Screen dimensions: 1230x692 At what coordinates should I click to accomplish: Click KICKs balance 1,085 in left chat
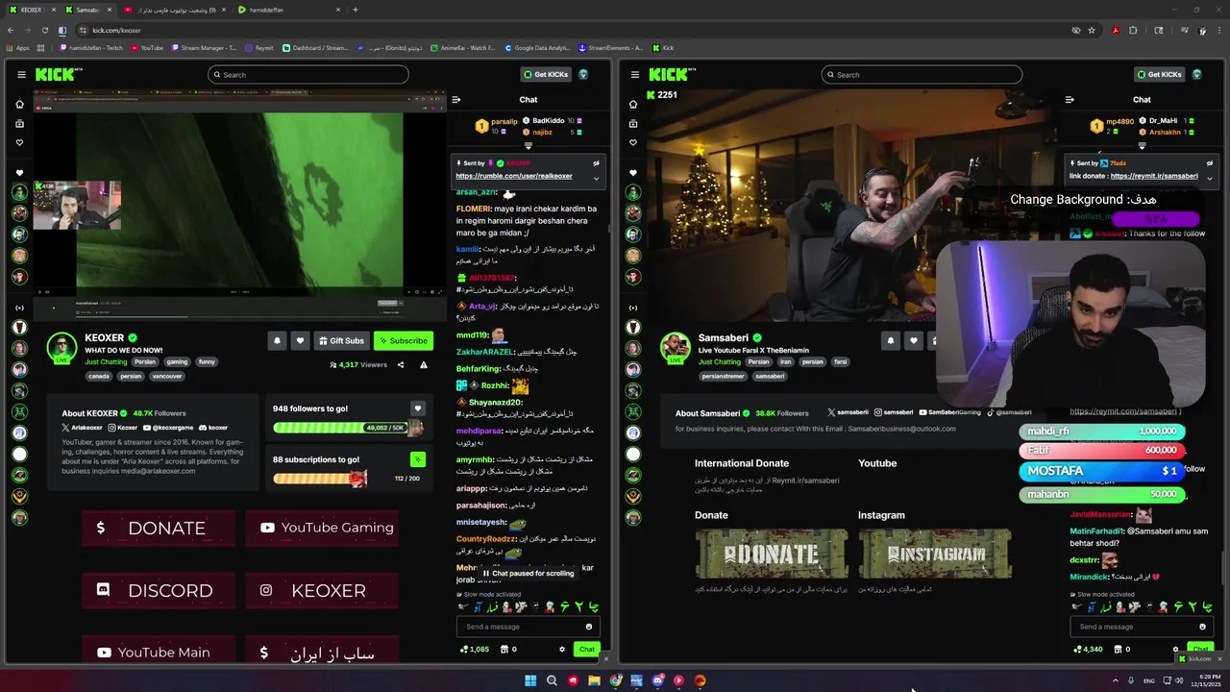point(475,649)
